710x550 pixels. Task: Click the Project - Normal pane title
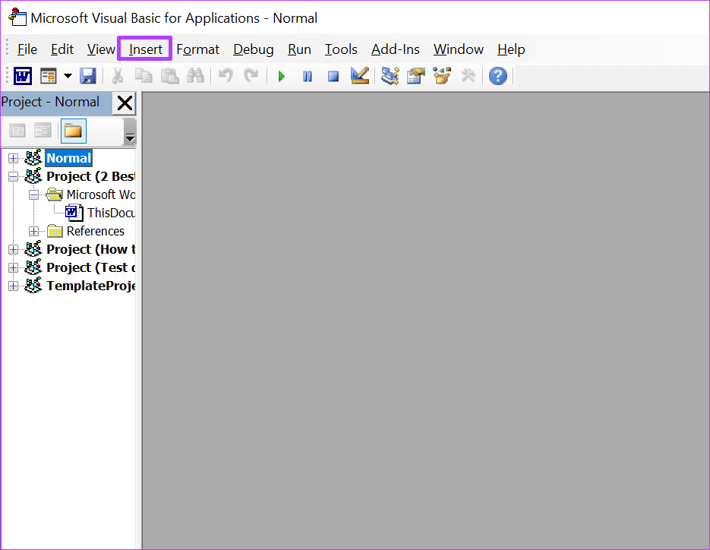tap(50, 102)
